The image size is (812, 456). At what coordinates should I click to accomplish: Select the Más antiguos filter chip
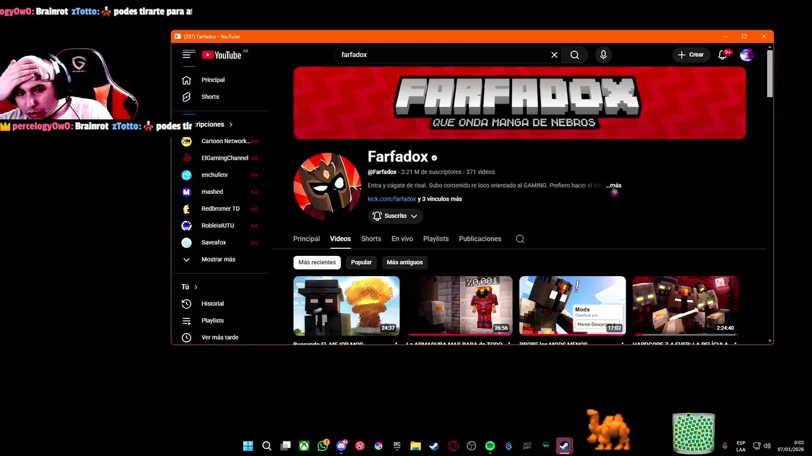coord(405,262)
